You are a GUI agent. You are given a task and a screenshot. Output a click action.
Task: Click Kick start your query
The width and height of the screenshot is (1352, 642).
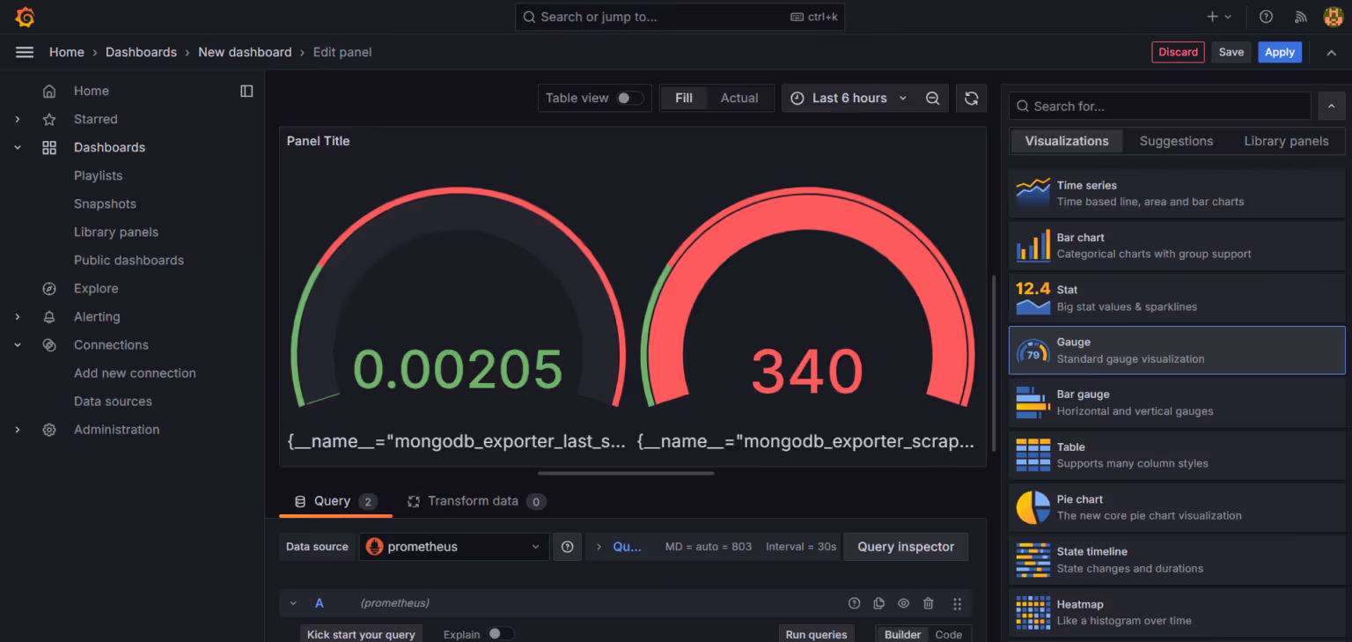pos(361,634)
